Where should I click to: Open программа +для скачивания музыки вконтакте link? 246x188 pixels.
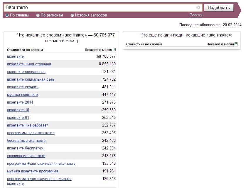(x=39, y=181)
